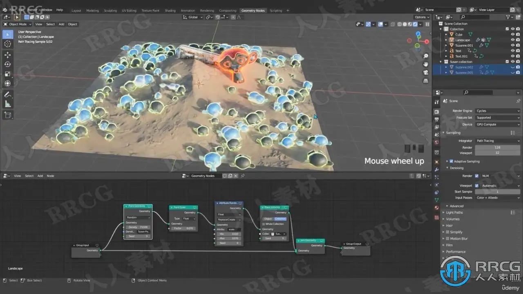Screen dimensions: 523x294
Task: Adjust the Viewport samples field showing 32
Action: (498, 153)
